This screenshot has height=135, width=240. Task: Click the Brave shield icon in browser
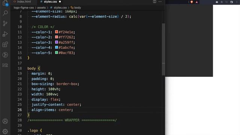pyautogui.click(x=192, y=2)
